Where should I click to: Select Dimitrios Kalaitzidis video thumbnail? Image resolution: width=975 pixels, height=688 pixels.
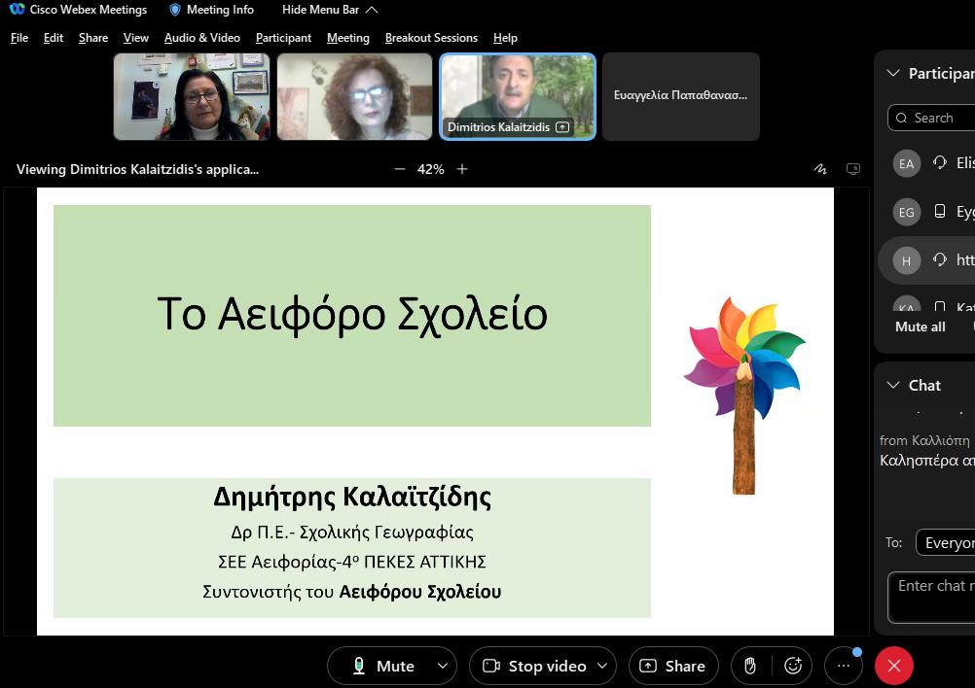517,96
